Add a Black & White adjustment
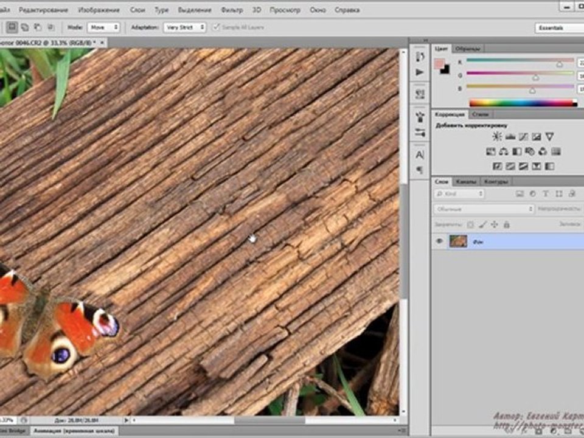Viewport: 584px width, 438px height. [516, 151]
